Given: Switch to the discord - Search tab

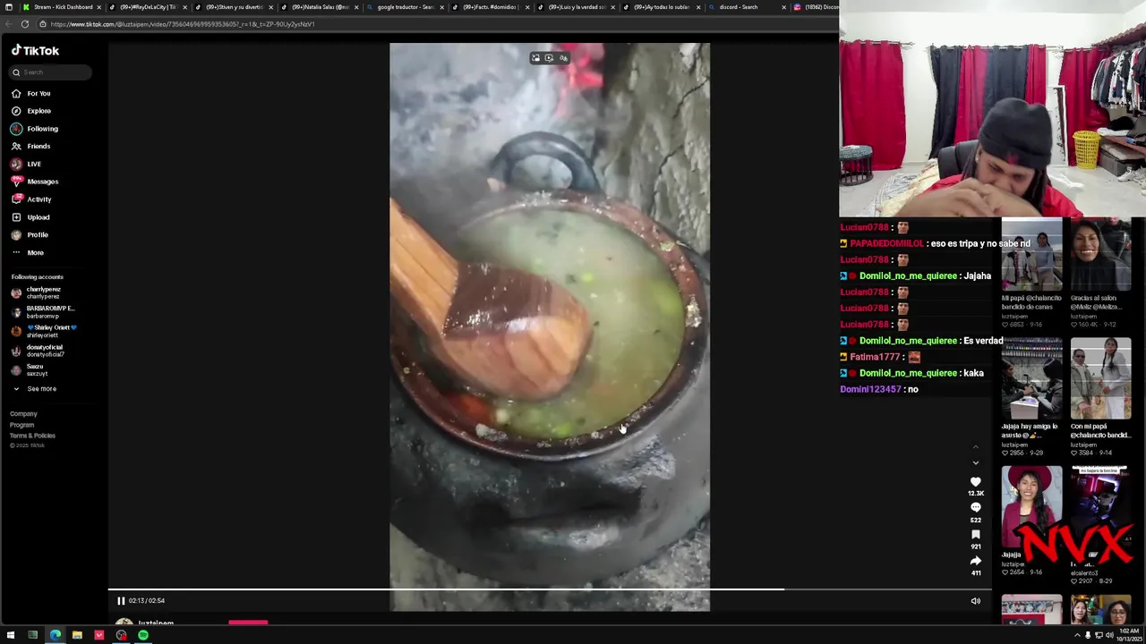Looking at the screenshot, I should (x=747, y=7).
